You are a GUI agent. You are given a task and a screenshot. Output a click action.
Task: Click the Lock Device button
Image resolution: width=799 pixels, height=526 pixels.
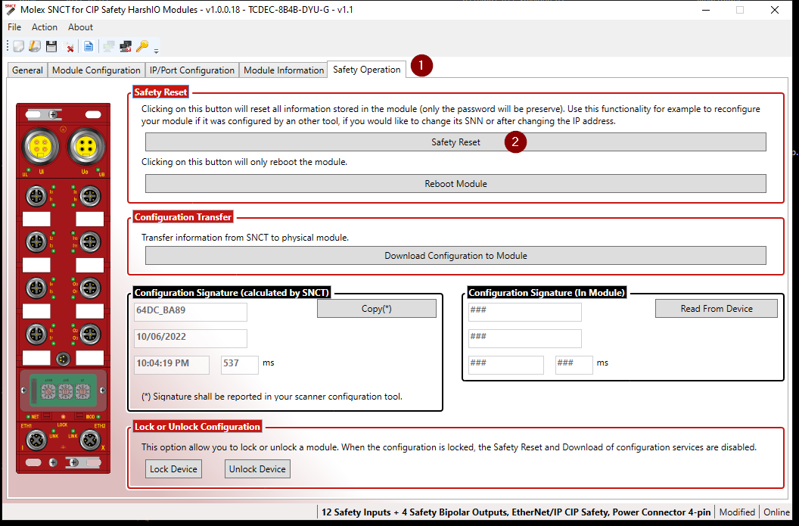(173, 469)
